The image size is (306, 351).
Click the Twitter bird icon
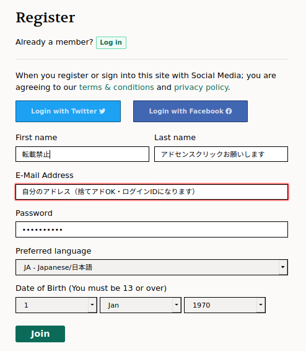coord(102,111)
